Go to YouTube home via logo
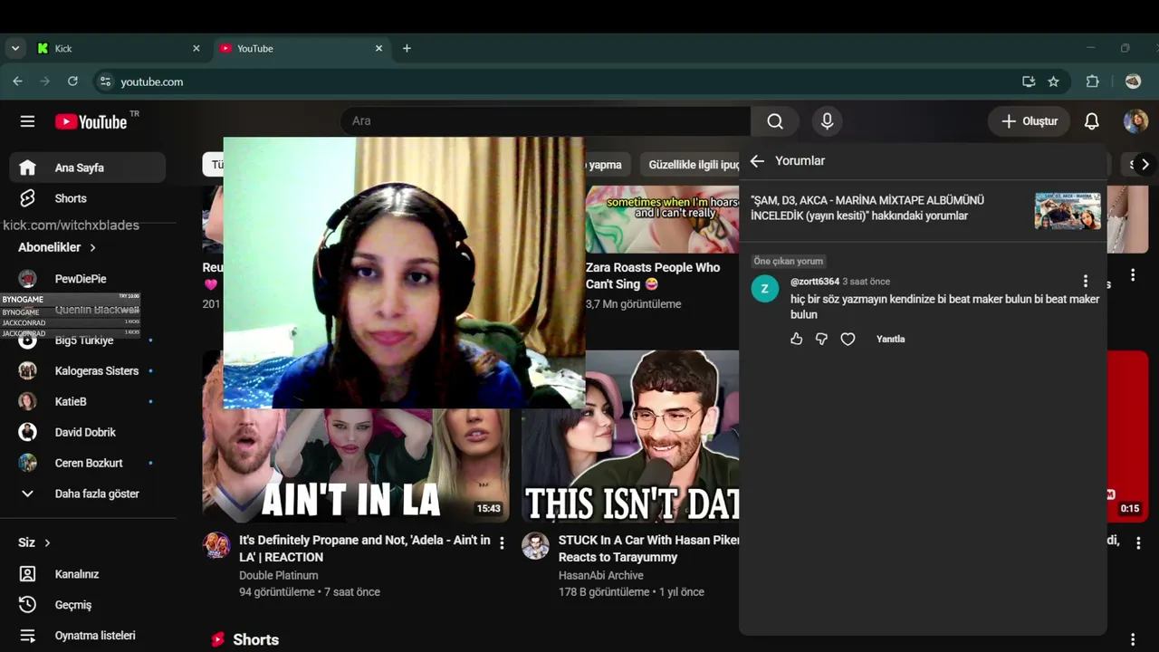Viewport: 1159px width, 652px height. (x=91, y=121)
